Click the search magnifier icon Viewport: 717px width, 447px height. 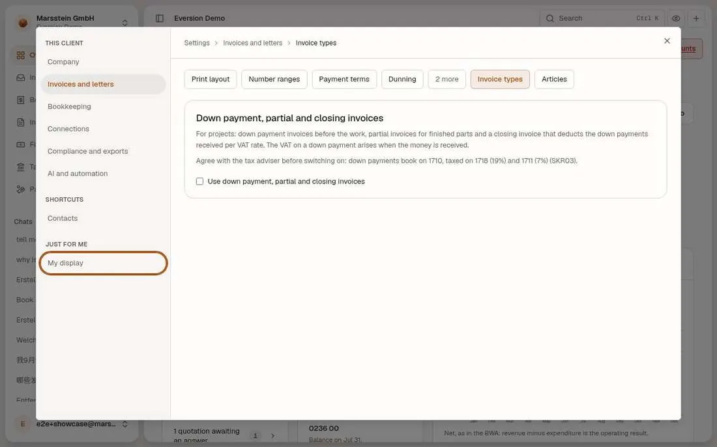(x=550, y=18)
